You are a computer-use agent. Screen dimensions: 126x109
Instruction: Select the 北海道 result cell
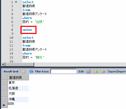coord(18,88)
